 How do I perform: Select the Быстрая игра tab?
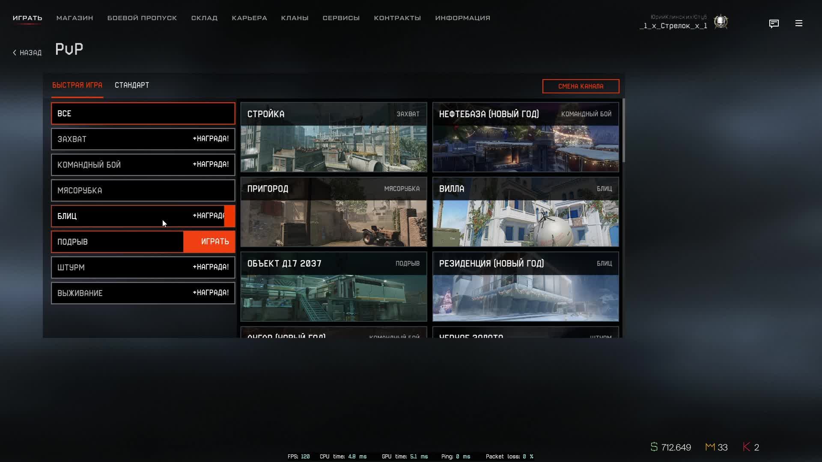click(77, 85)
